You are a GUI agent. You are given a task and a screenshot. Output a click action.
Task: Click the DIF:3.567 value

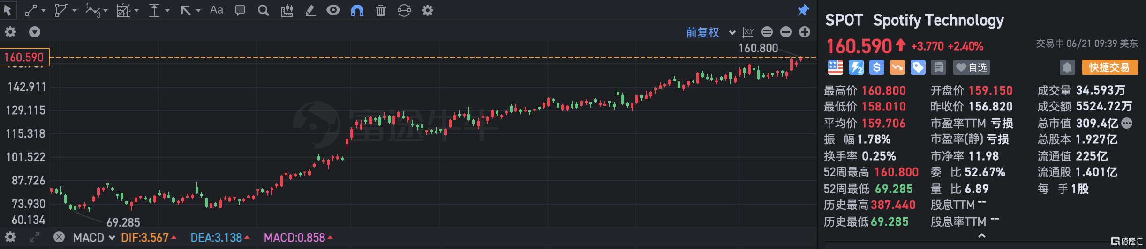[145, 237]
